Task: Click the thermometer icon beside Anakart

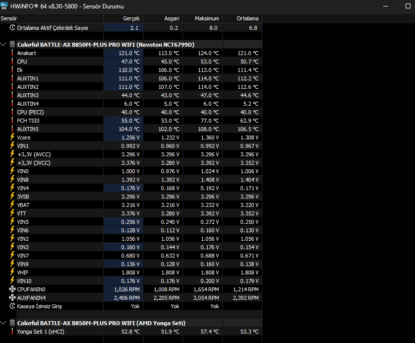Action: pyautogui.click(x=12, y=53)
